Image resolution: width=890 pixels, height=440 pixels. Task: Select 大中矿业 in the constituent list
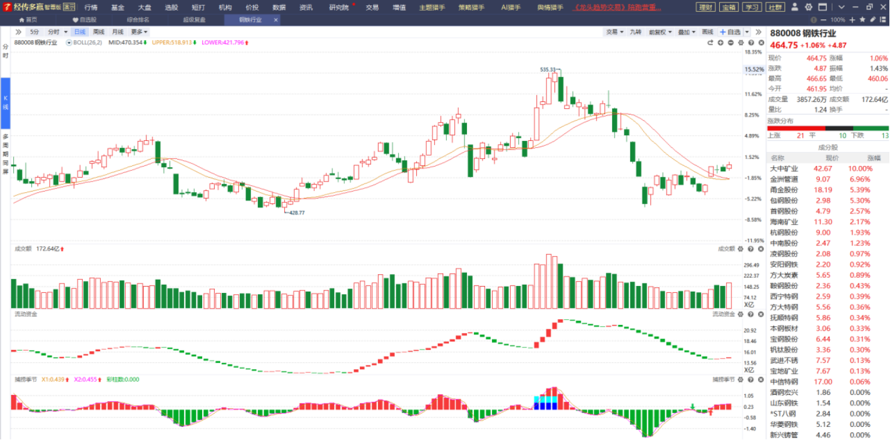pos(784,168)
